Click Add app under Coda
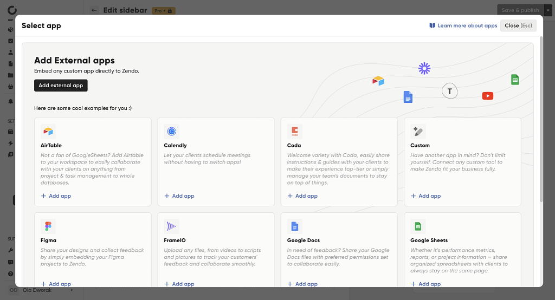Image resolution: width=555 pixels, height=300 pixels. (x=302, y=196)
